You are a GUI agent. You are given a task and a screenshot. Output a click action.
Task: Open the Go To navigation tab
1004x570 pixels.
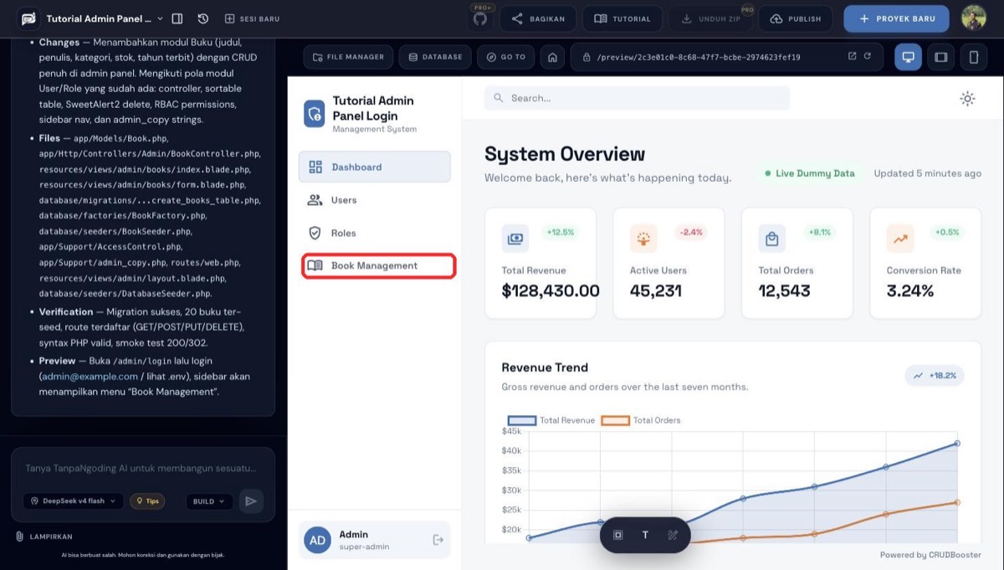point(505,57)
